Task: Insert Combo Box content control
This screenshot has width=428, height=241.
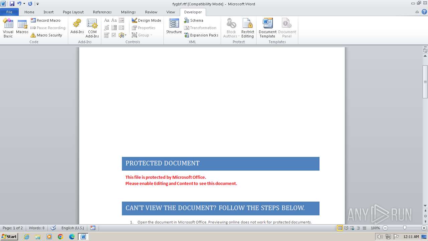Action: point(114,28)
